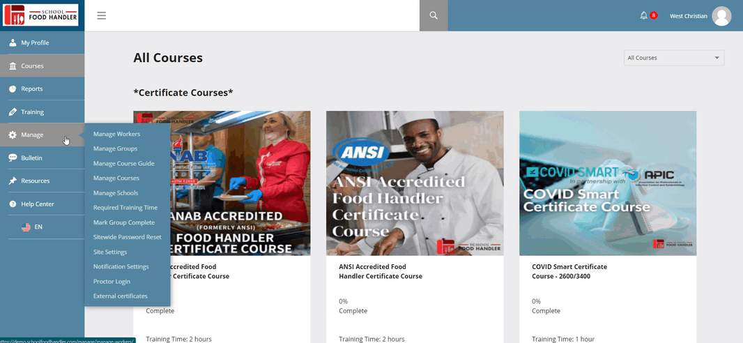743x343 pixels.
Task: Click the Courses building icon
Action: tap(13, 66)
